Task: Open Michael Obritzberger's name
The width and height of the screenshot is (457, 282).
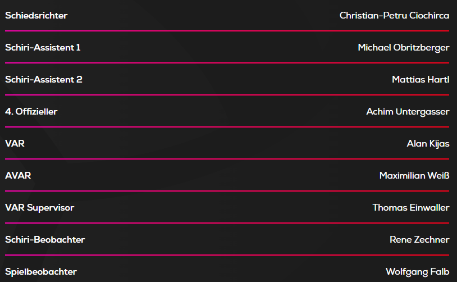Action: click(403, 48)
